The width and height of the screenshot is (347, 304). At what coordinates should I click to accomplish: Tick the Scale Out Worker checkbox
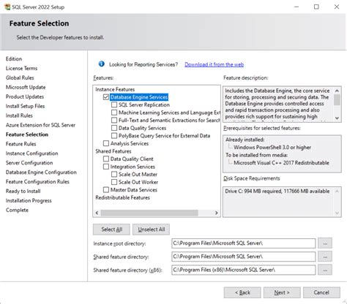point(114,182)
